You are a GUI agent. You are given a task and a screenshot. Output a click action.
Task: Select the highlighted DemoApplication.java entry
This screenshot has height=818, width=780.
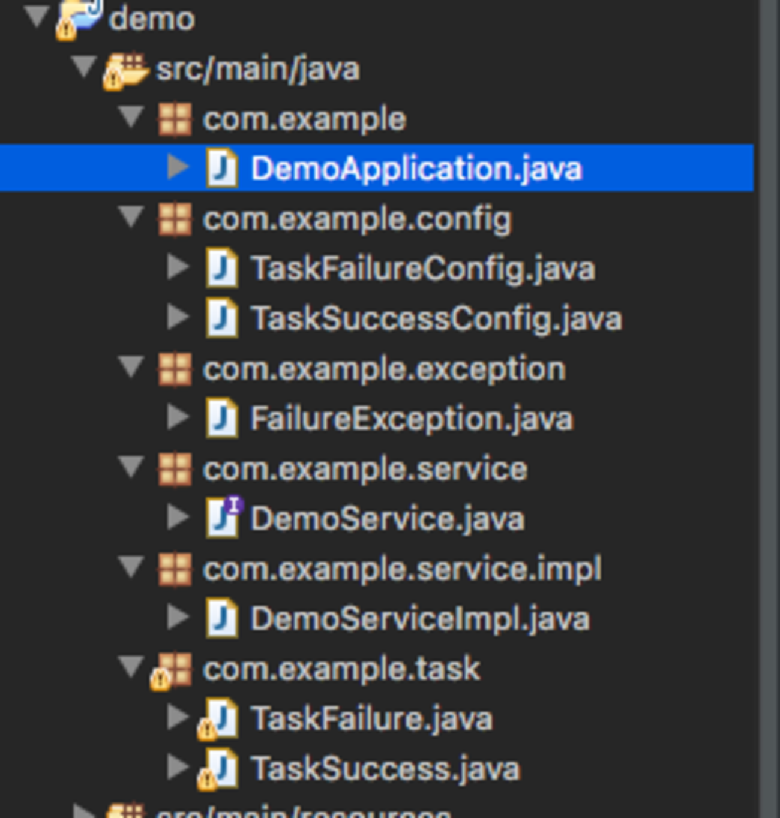click(416, 169)
